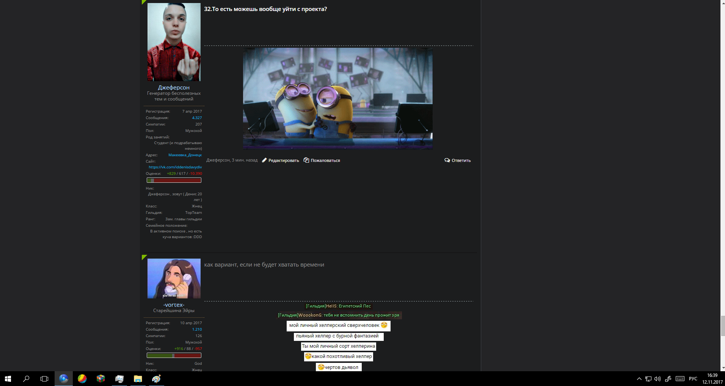Open taskbar search magnifier
The height and width of the screenshot is (386, 725).
click(x=26, y=378)
